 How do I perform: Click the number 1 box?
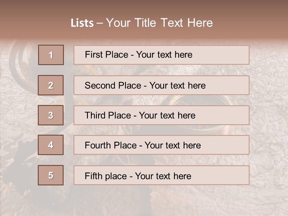coord(51,55)
